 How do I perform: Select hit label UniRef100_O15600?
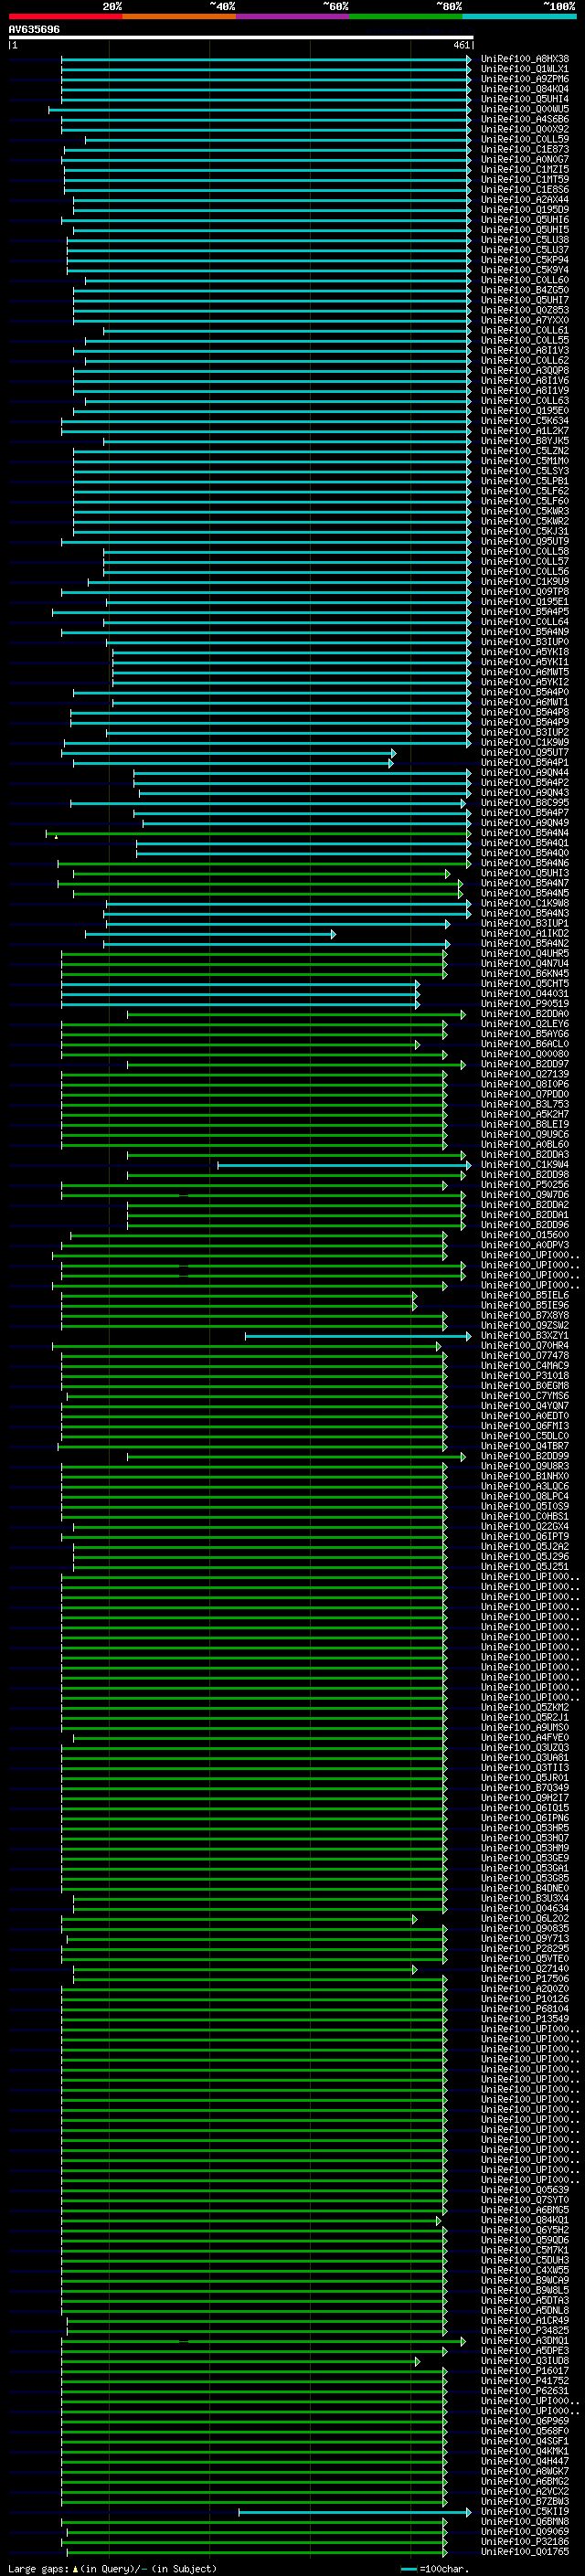click(x=525, y=1236)
